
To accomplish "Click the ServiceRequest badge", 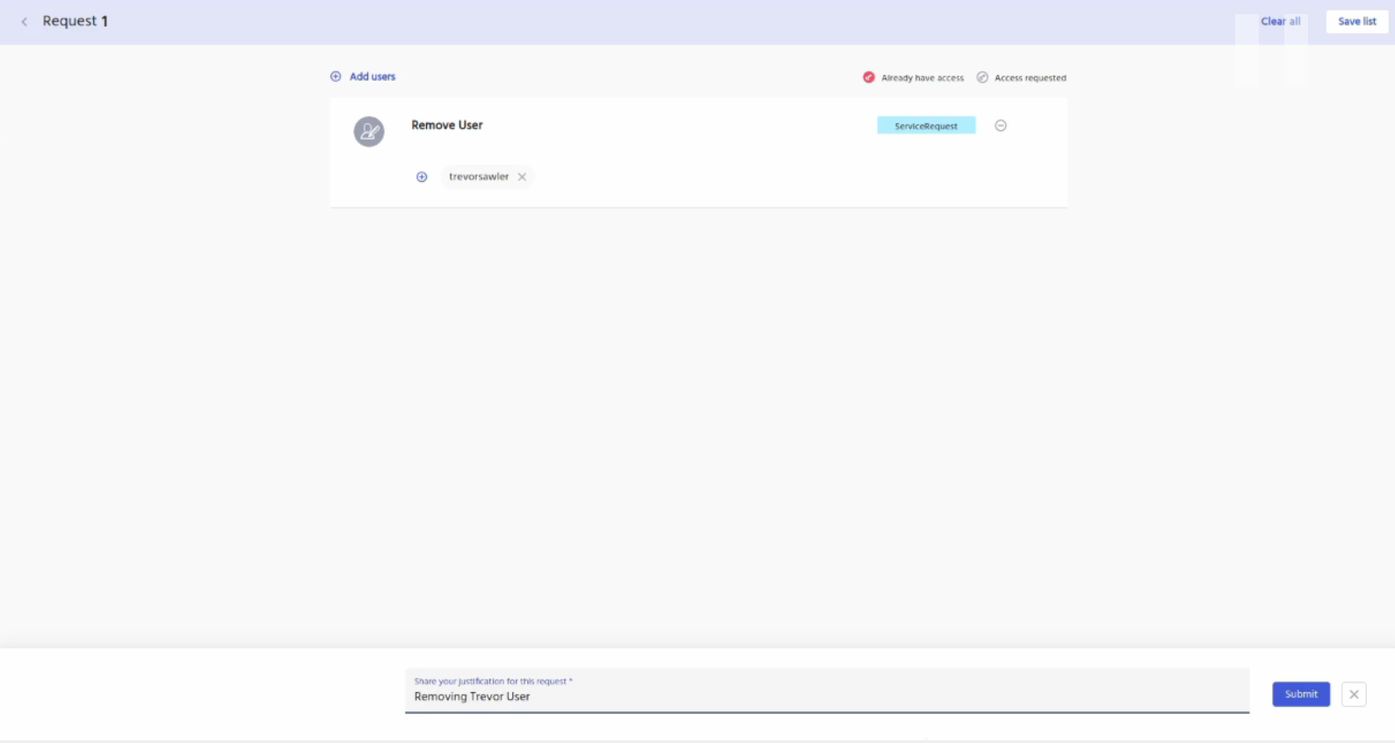I will pos(926,126).
